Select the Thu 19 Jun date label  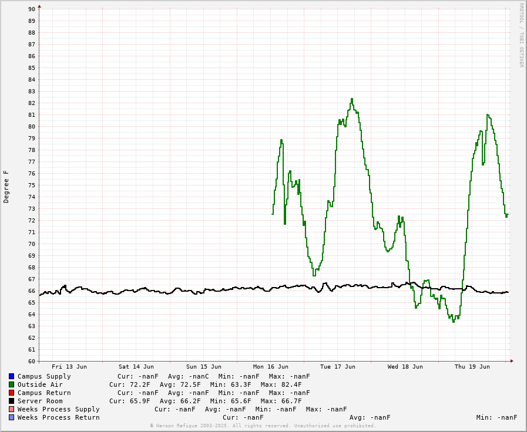(x=472, y=367)
